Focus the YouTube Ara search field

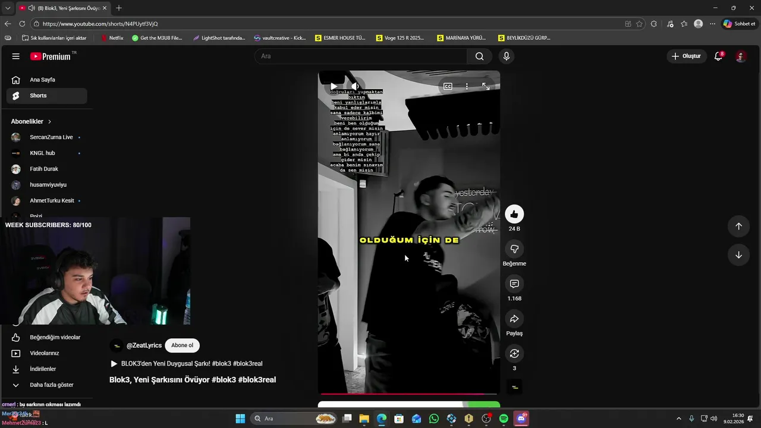tap(361, 56)
